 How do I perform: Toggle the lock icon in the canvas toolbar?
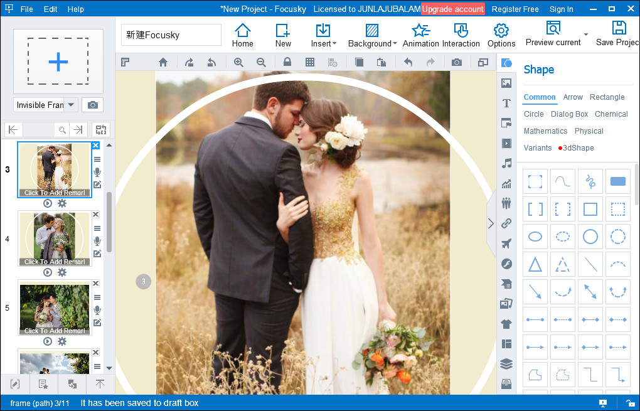[x=287, y=62]
